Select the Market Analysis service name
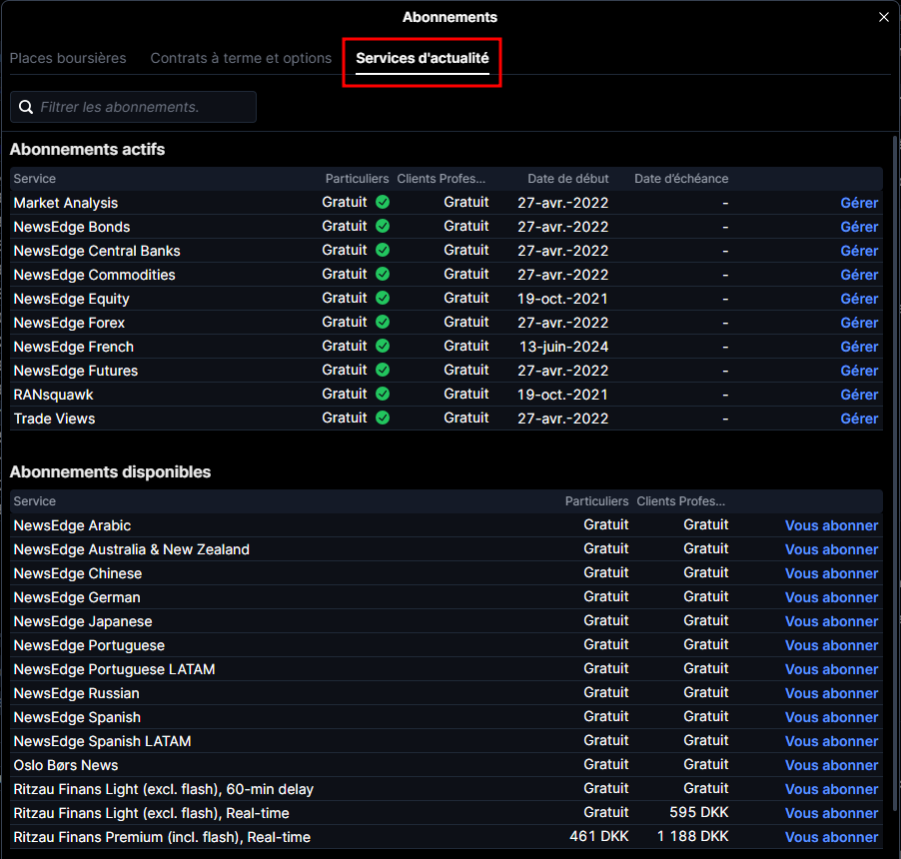The height and width of the screenshot is (859, 901). [x=66, y=203]
